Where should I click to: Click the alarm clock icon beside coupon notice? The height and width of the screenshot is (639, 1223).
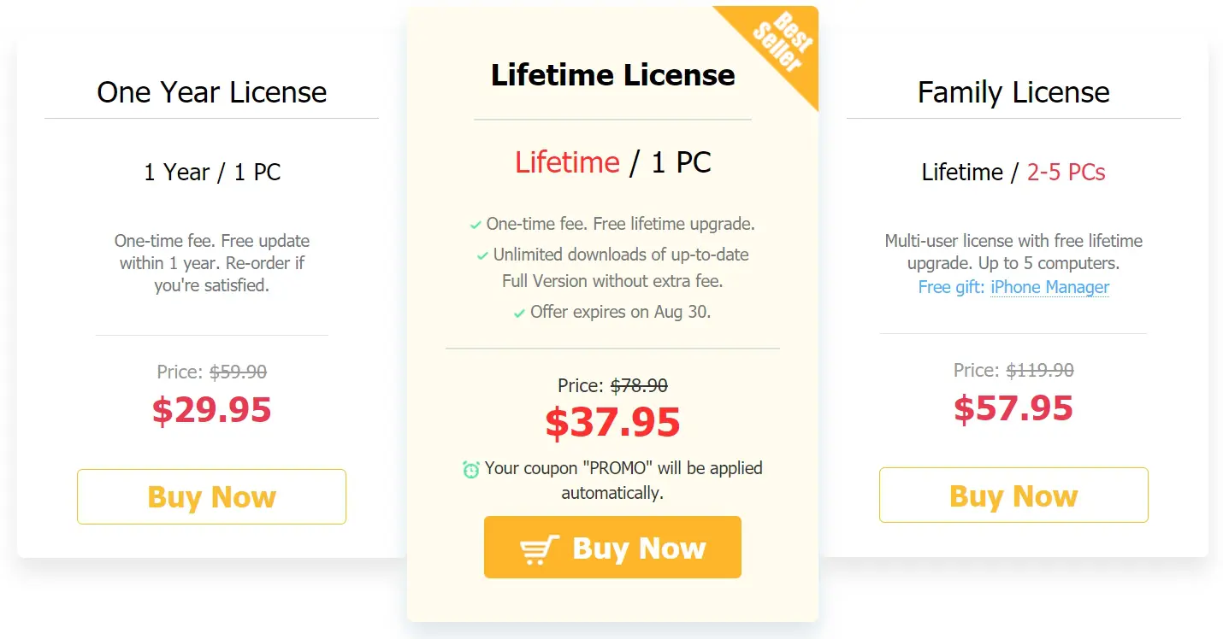471,469
